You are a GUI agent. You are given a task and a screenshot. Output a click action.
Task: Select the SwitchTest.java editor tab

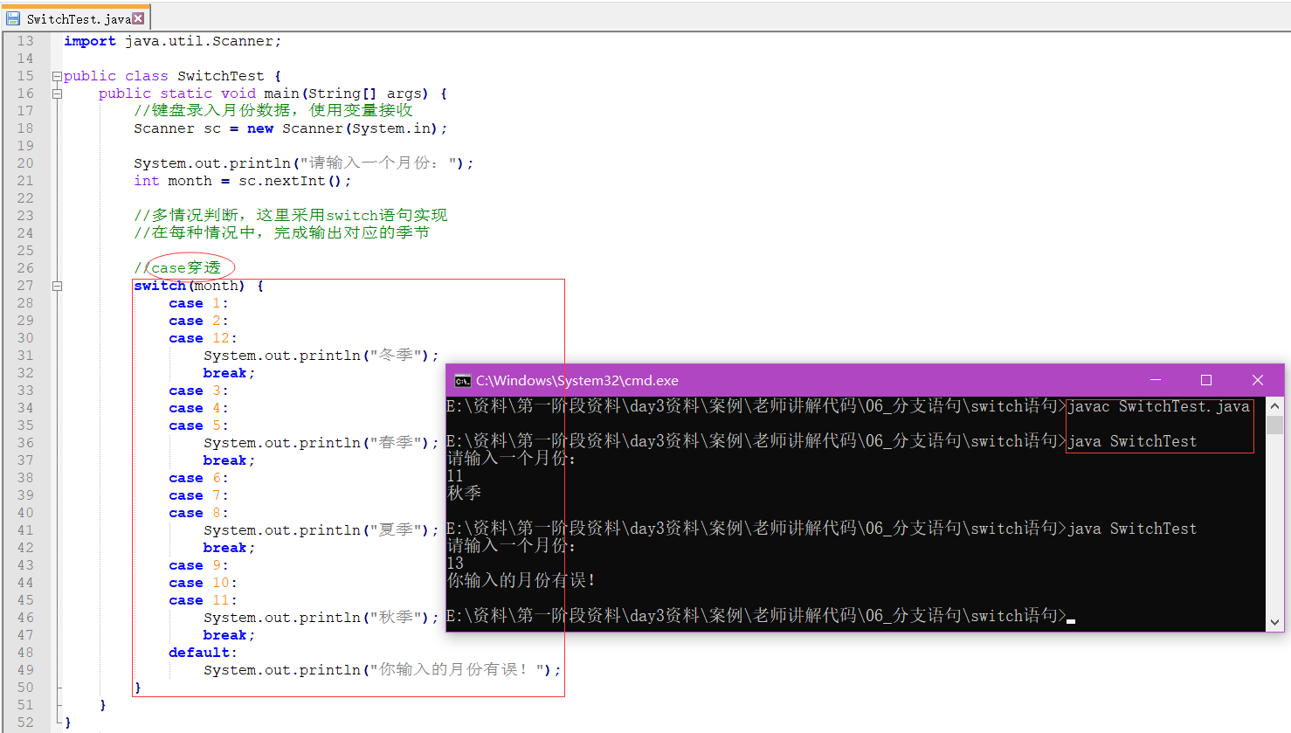[x=76, y=18]
